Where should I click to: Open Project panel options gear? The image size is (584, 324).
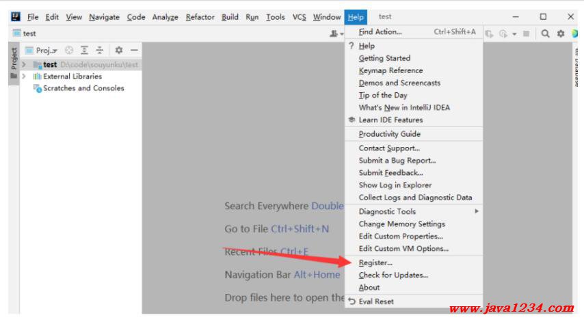pos(118,51)
